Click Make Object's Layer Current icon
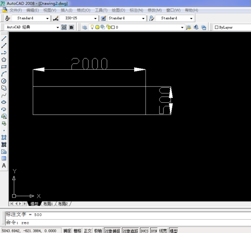Screen dimensions: 251x233 point(188,27)
